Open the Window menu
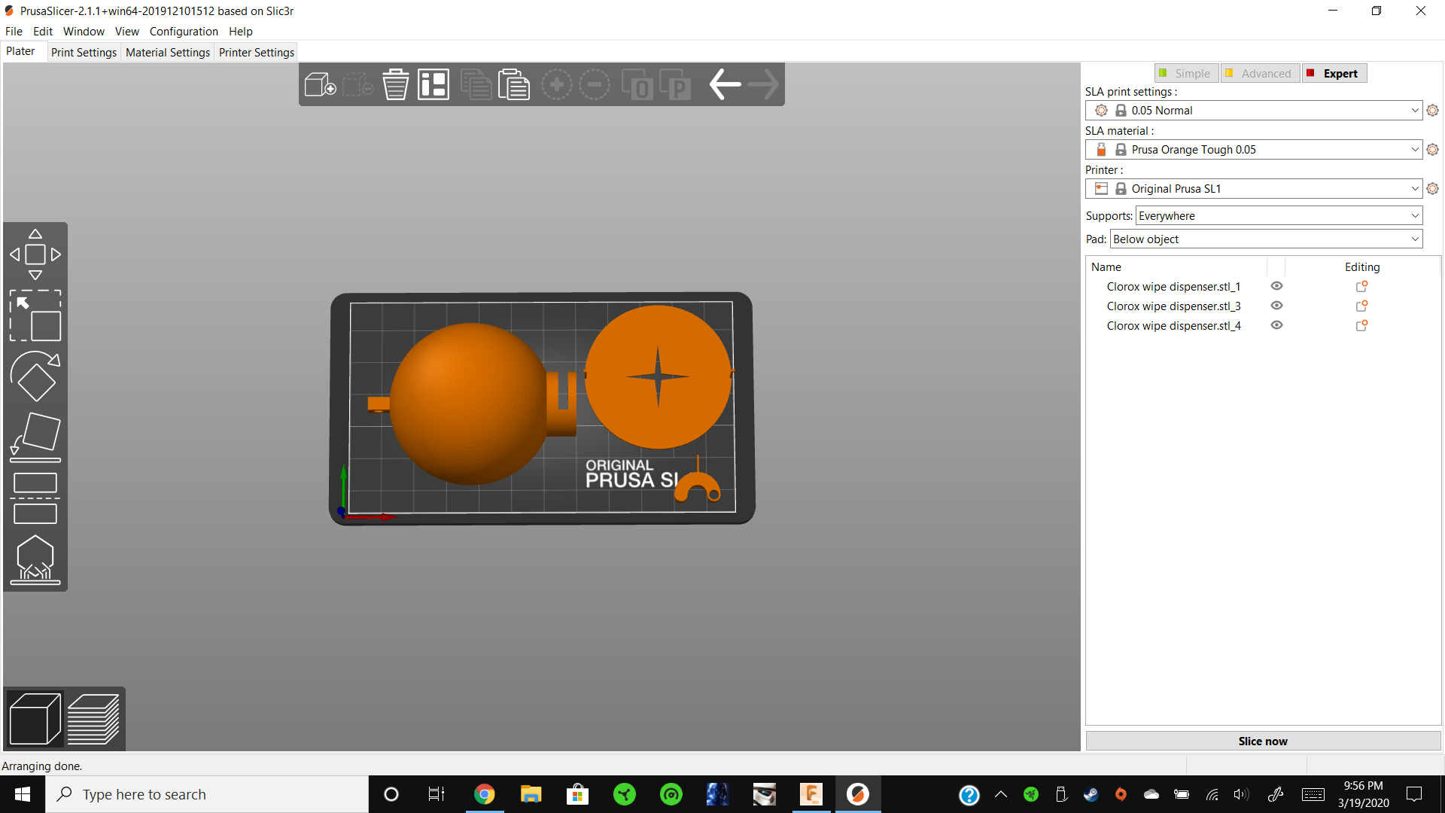The height and width of the screenshot is (813, 1445). (84, 32)
